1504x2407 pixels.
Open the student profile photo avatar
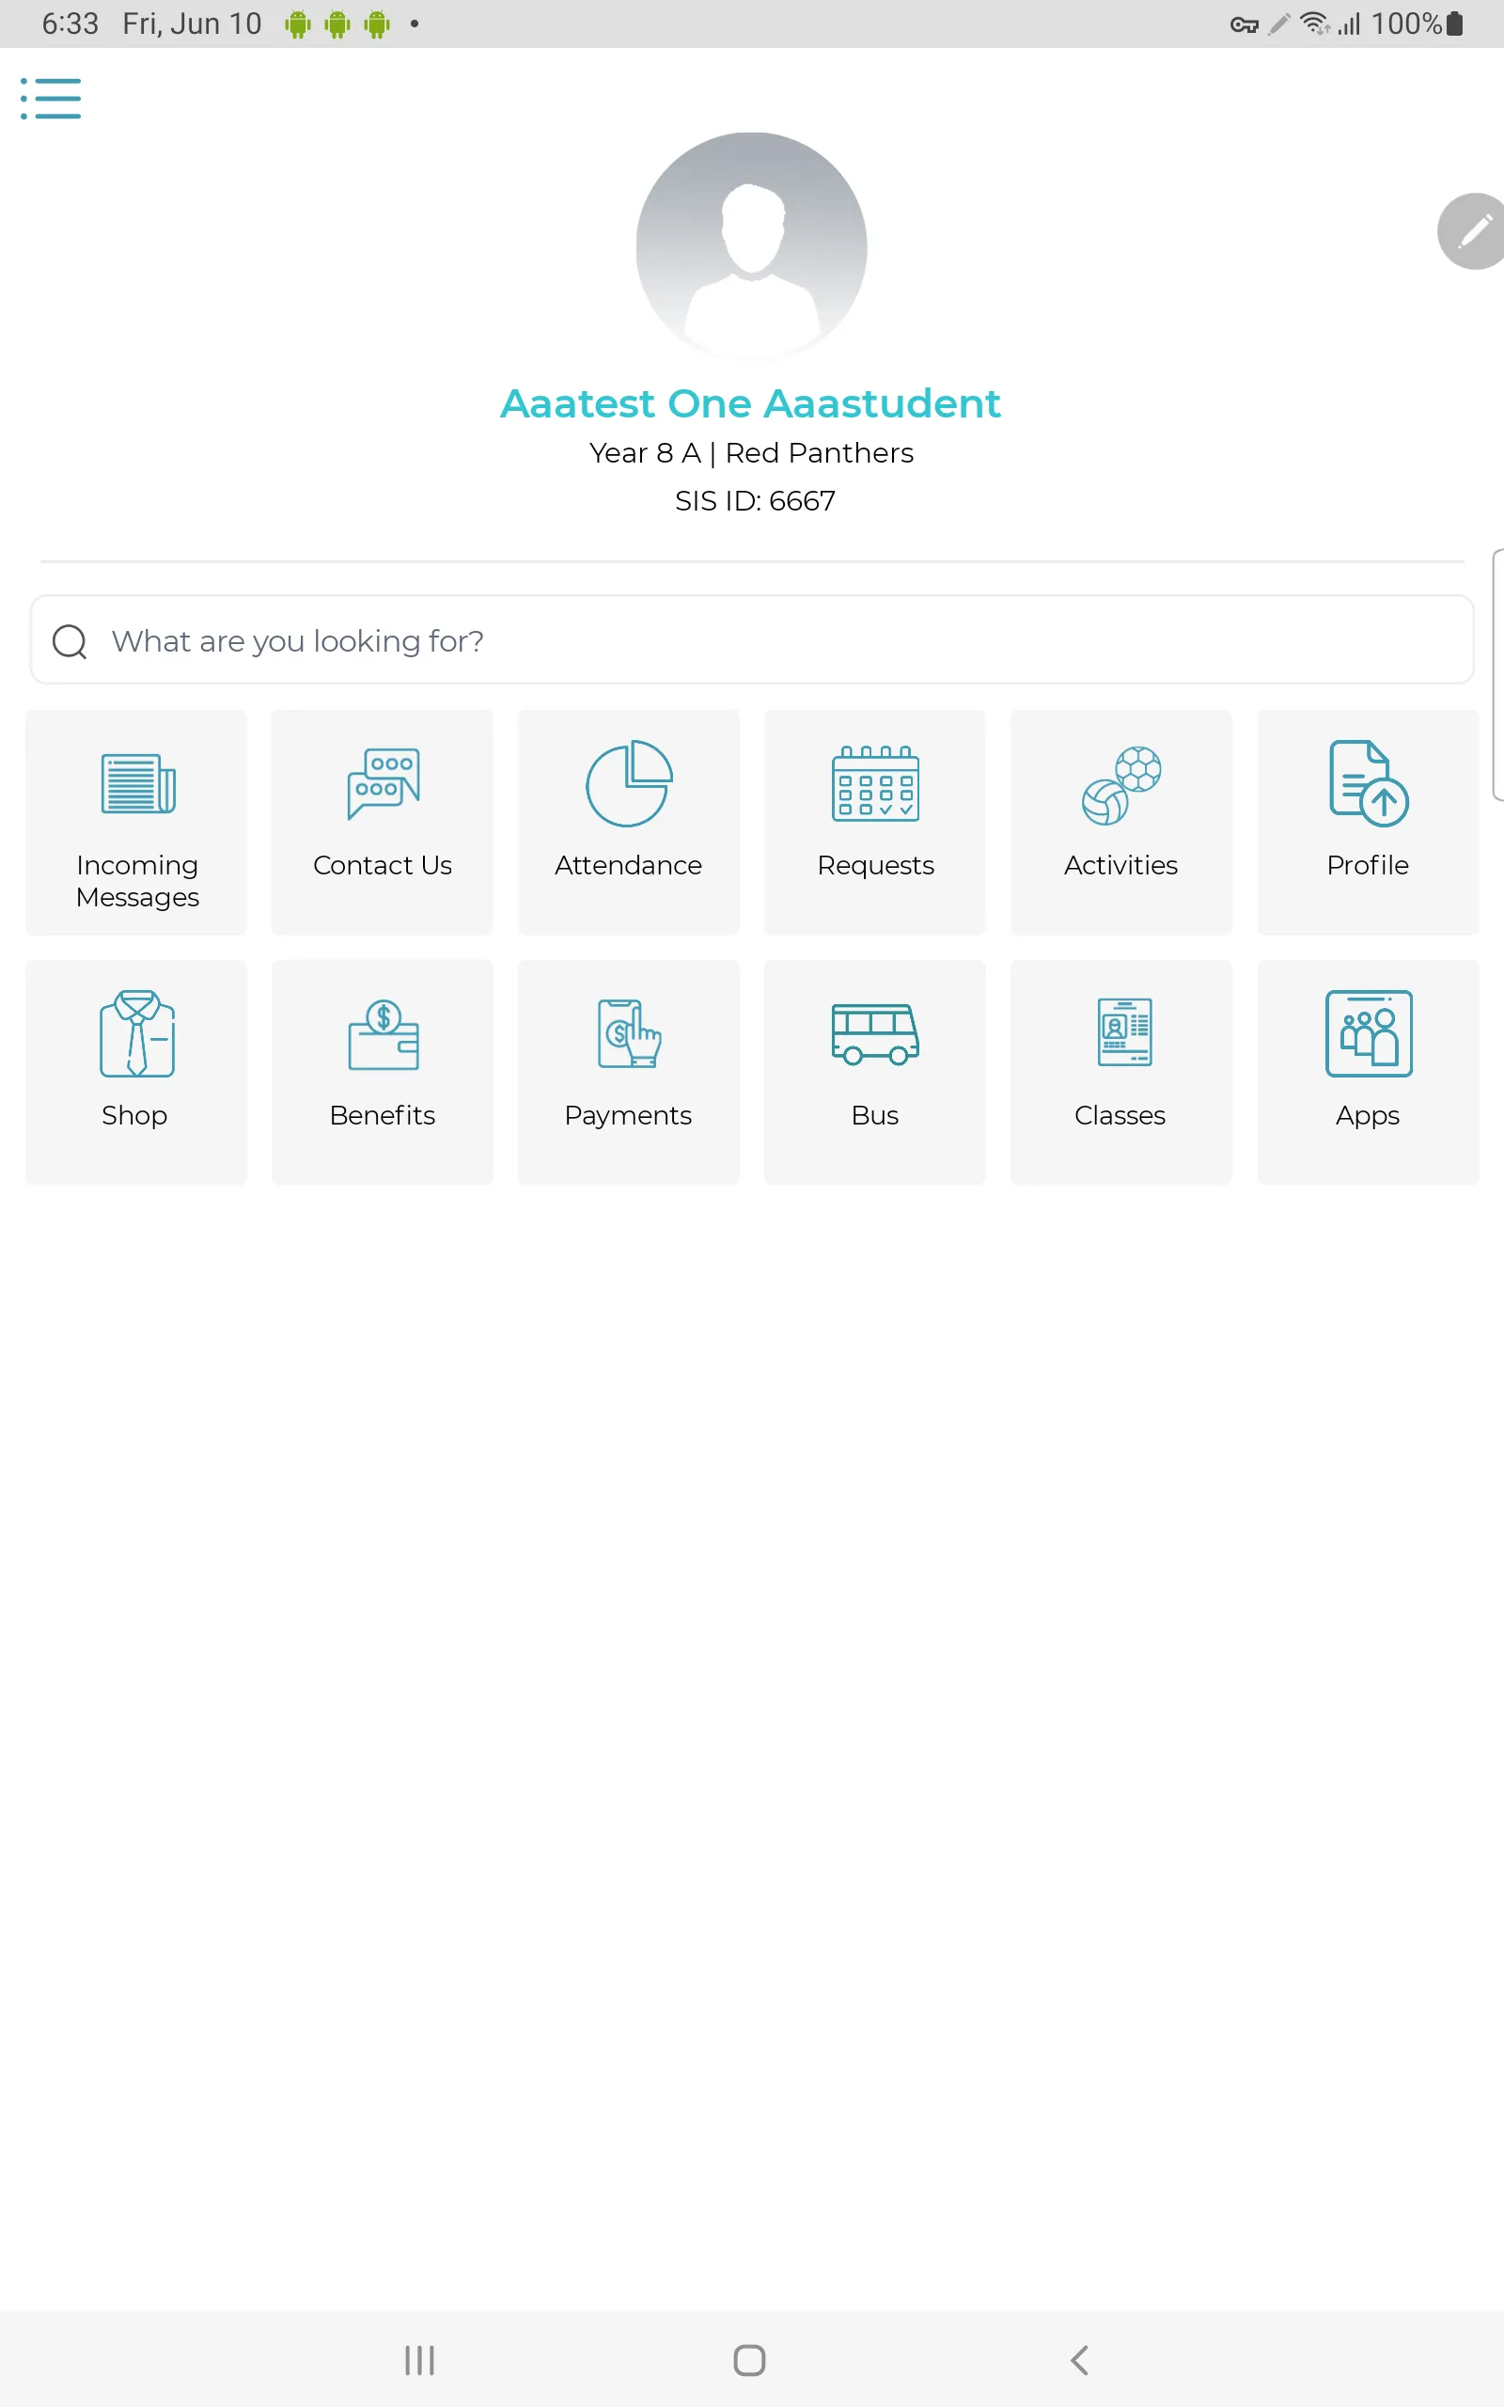751,246
